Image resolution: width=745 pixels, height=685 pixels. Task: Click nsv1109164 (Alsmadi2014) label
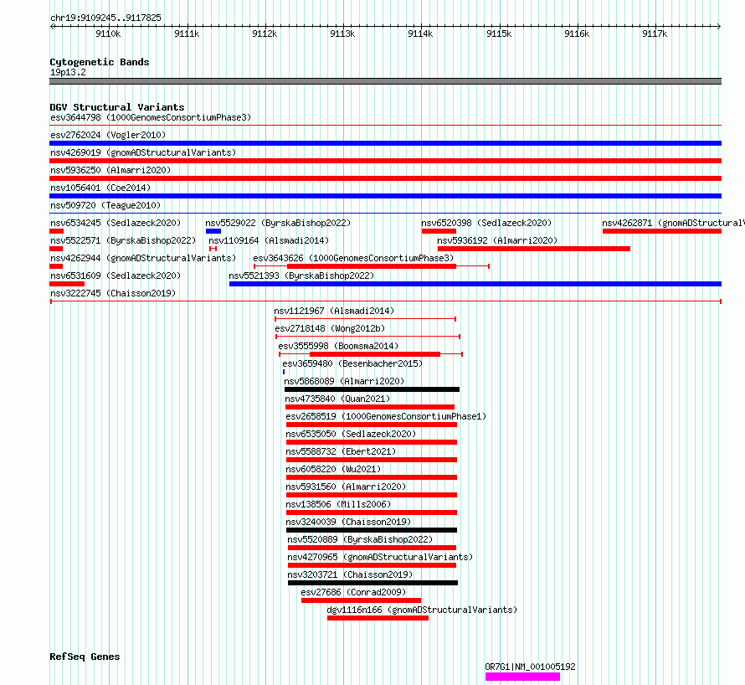(x=269, y=240)
